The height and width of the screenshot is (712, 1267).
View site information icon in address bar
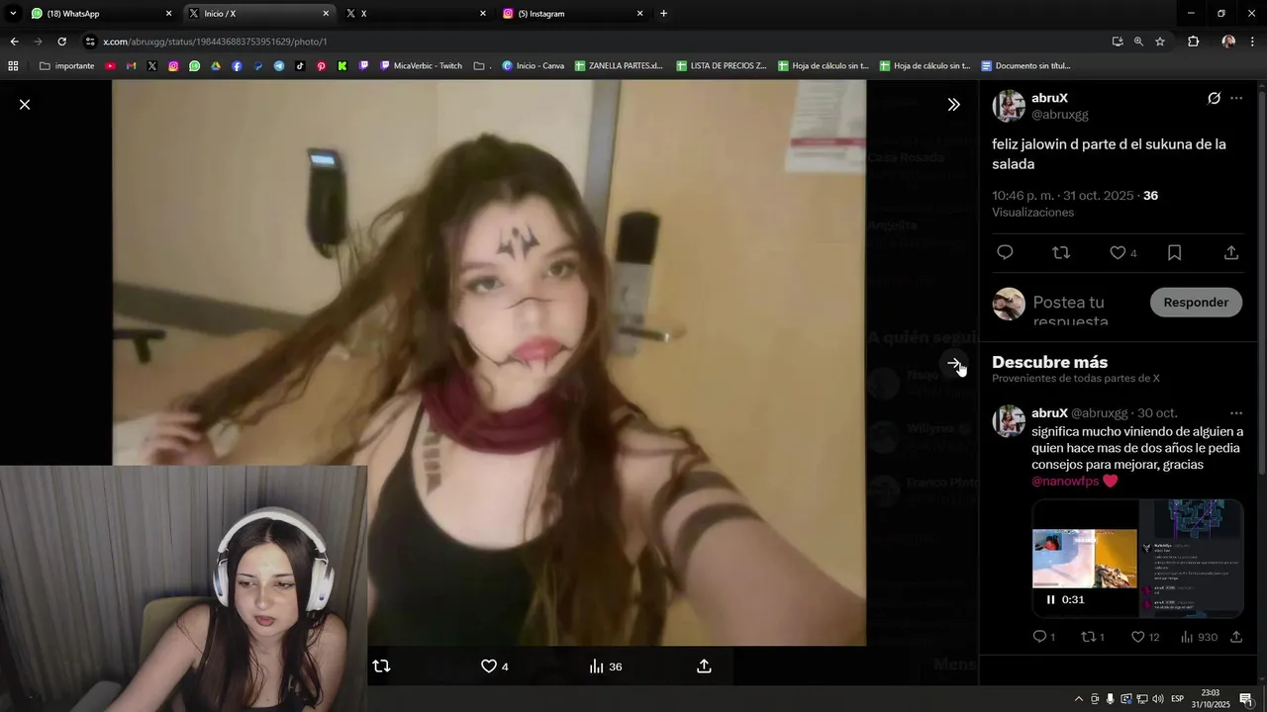[91, 42]
